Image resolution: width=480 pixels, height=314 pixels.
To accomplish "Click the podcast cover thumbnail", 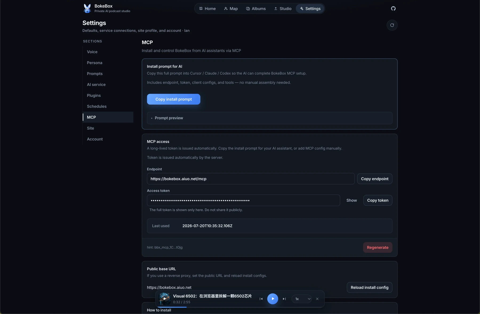I will pyautogui.click(x=165, y=299).
